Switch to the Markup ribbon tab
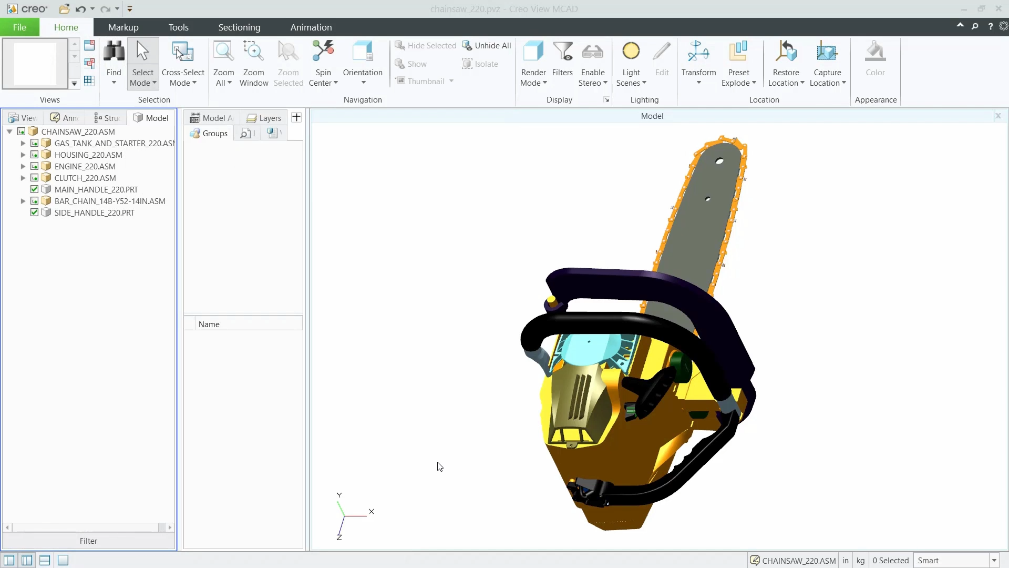Viewport: 1009px width, 568px height. point(123,27)
